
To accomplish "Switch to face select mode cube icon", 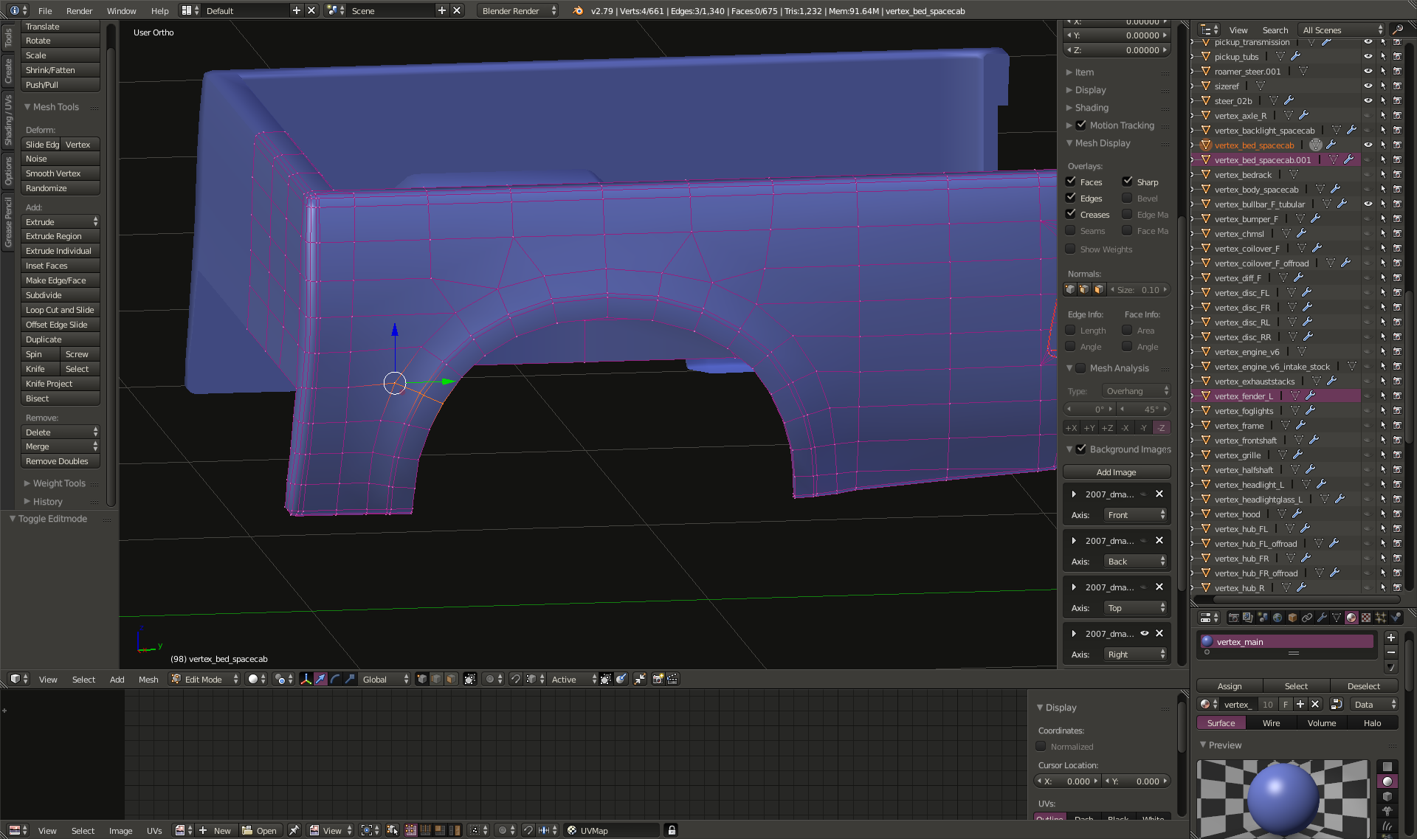I will (x=451, y=679).
